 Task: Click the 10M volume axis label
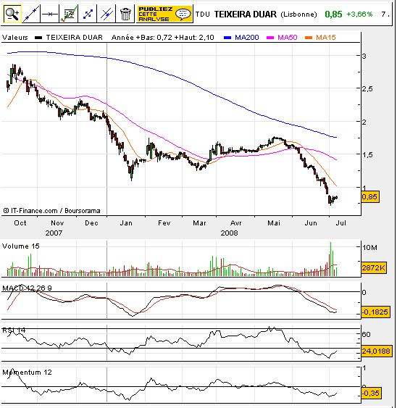[369, 248]
